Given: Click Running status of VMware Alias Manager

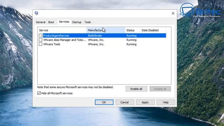Looking at the screenshot, I should click(x=132, y=40).
